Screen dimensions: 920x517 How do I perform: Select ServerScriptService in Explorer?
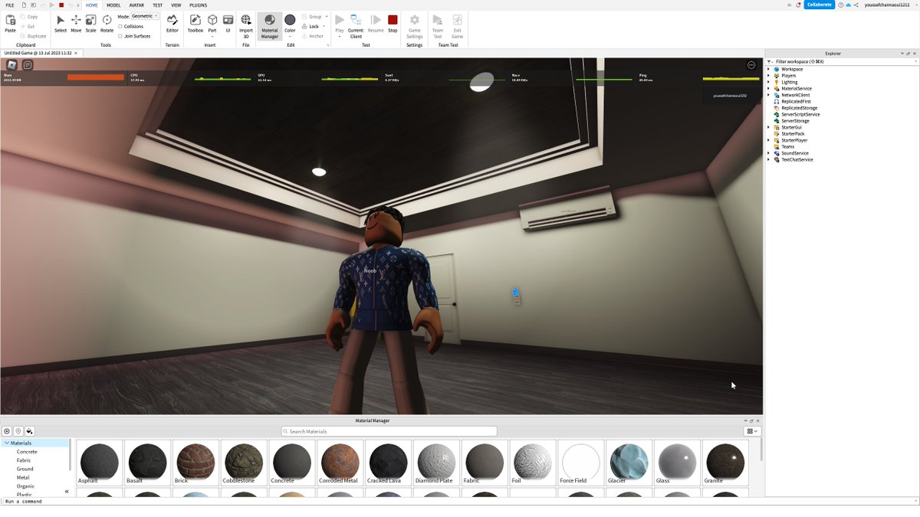coord(800,114)
